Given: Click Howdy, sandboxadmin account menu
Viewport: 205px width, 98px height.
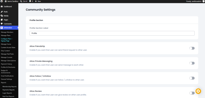Looking at the screenshot, I should [x=194, y=1].
